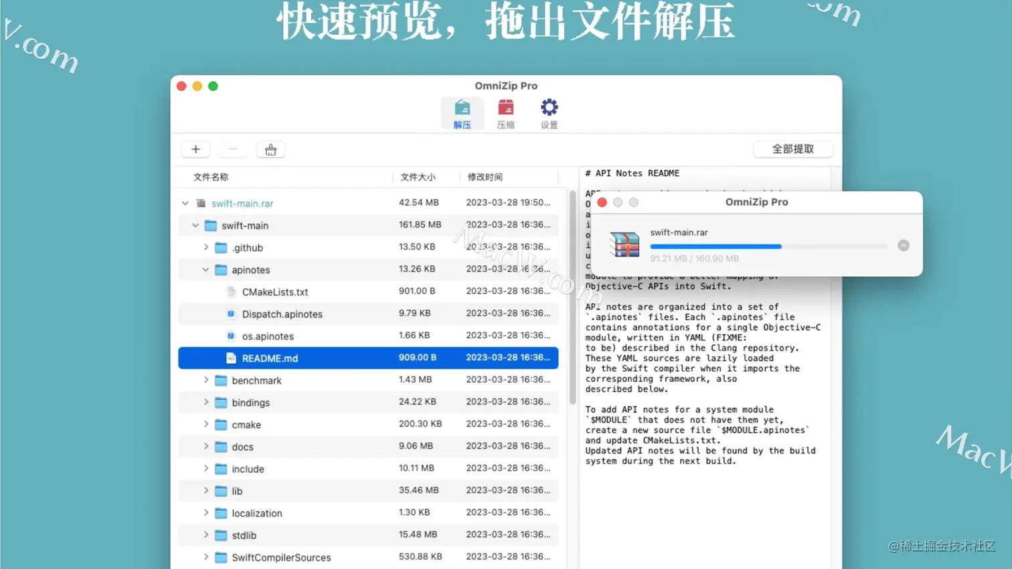Image resolution: width=1012 pixels, height=569 pixels.
Task: Collapse the apinotes folder chevron
Action: pos(205,269)
